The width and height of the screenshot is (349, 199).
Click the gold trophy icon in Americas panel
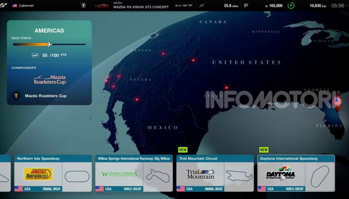click(x=16, y=95)
